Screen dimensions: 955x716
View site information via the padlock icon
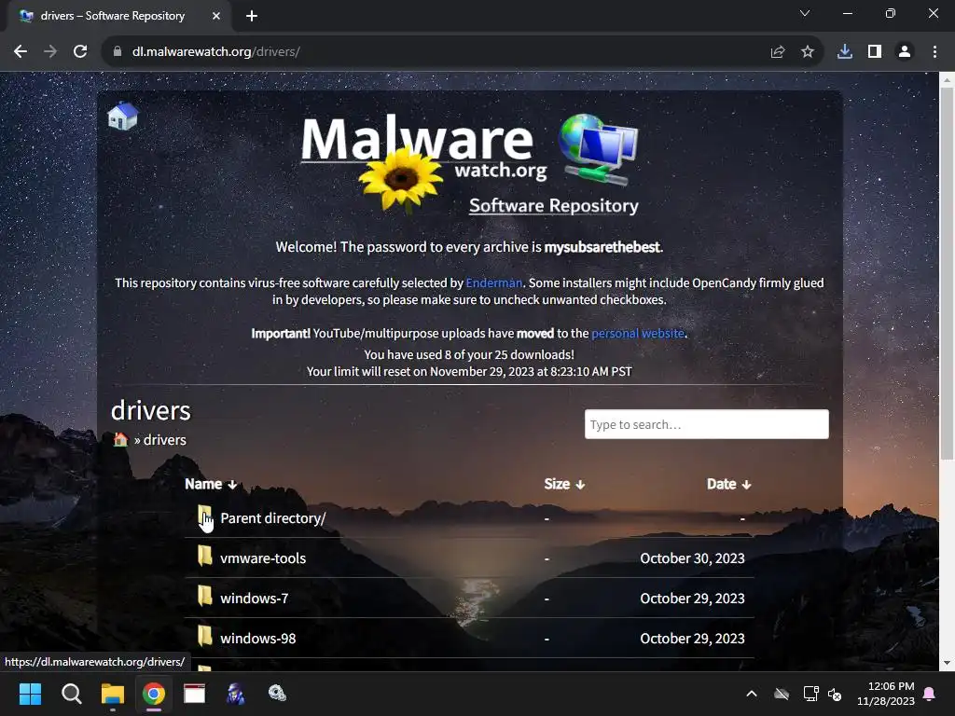[118, 52]
